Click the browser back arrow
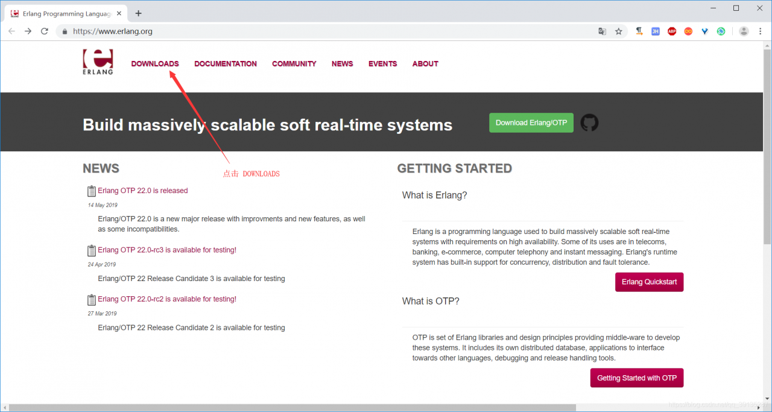Image resolution: width=772 pixels, height=412 pixels. click(11, 31)
